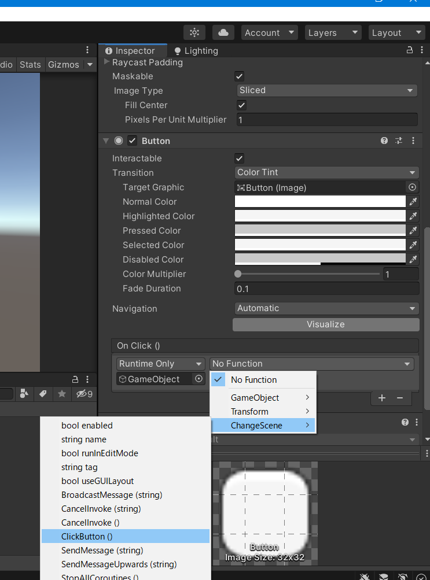Toggle Stats in the Scene view toolbar
Viewport: 430px width, 580px height.
pos(30,64)
